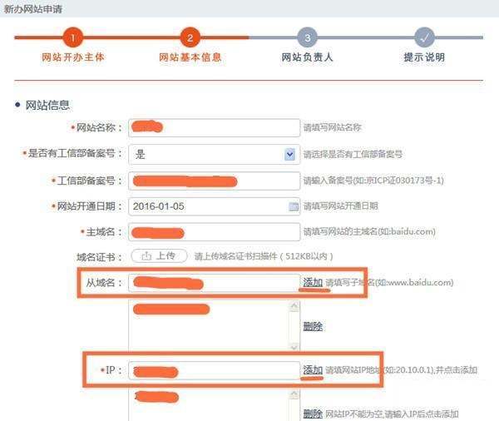Select the entry in 从域名 list box

pyautogui.click(x=171, y=310)
